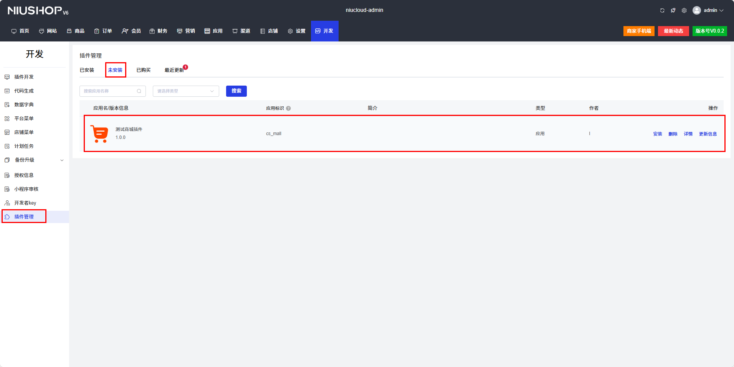Open the 商品 top navigation menu
The image size is (734, 367).
pyautogui.click(x=76, y=31)
